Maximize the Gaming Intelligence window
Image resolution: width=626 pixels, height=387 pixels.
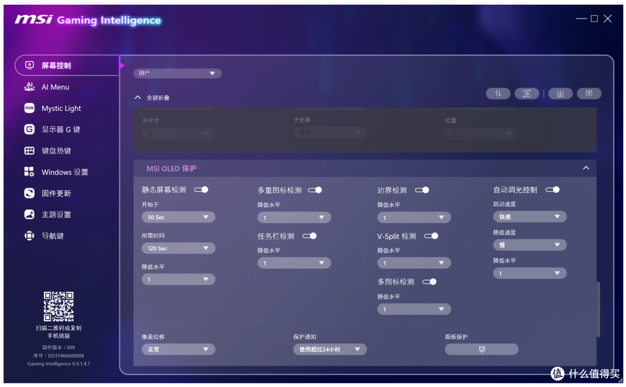(x=594, y=19)
